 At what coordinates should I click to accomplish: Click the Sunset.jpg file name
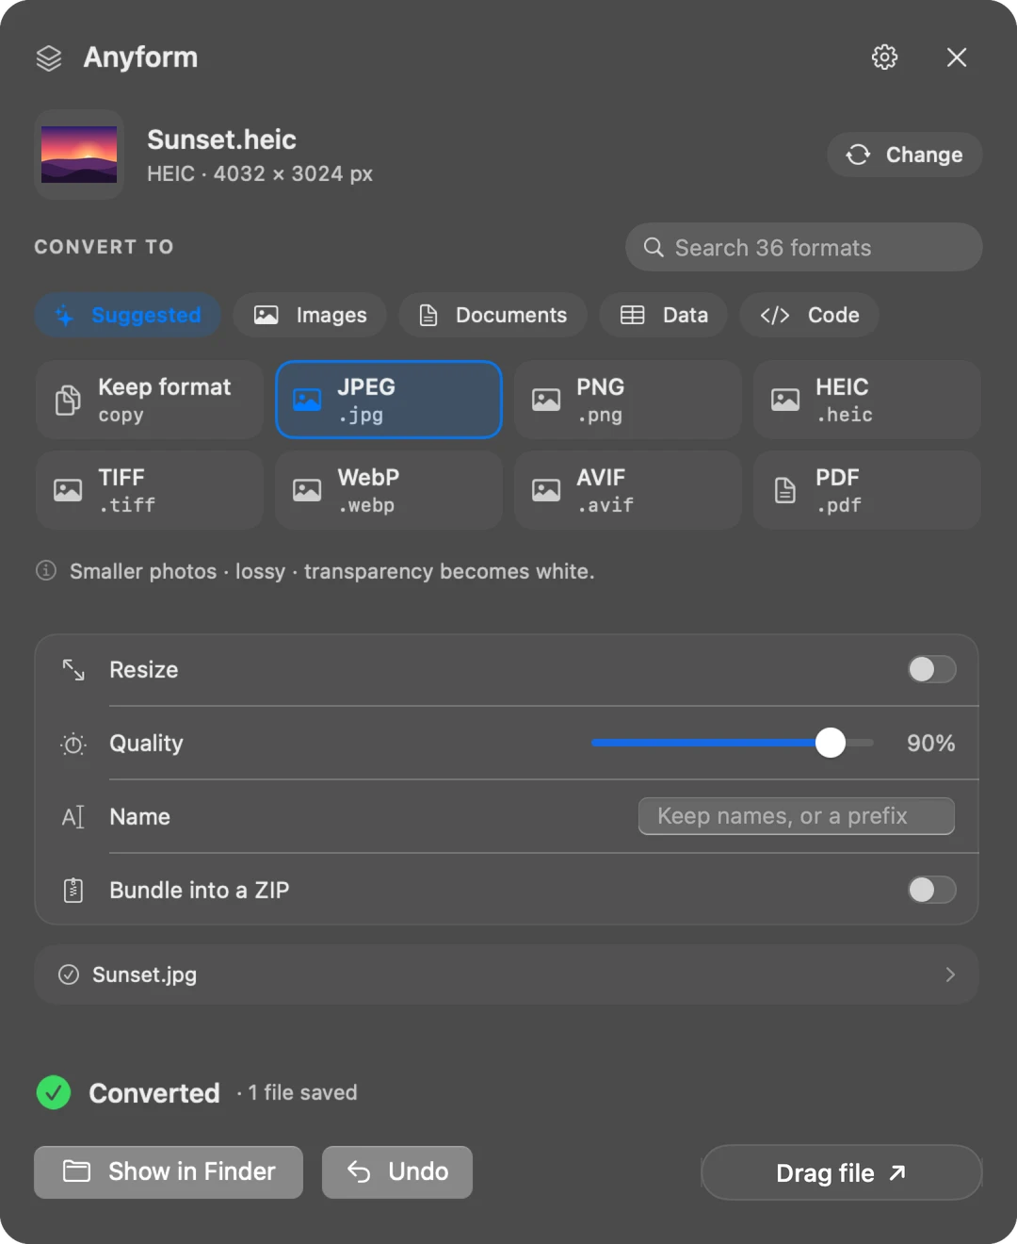point(144,974)
